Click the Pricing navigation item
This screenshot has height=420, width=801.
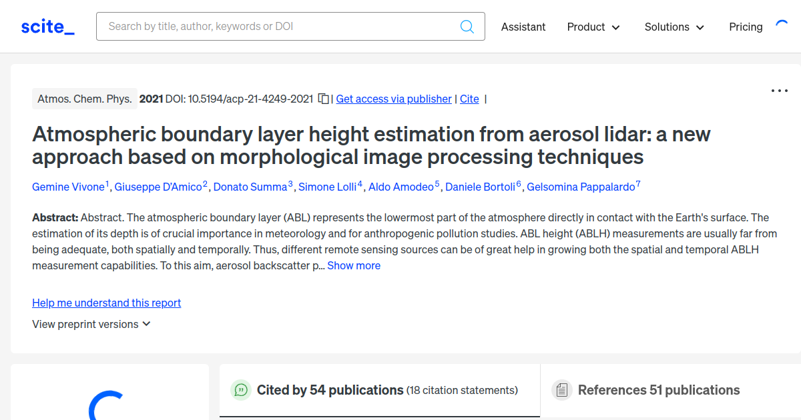point(746,27)
